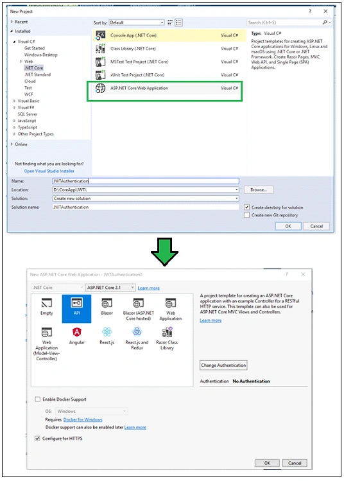344x481 pixels.
Task: Collapse the Installed node
Action: tap(12, 31)
